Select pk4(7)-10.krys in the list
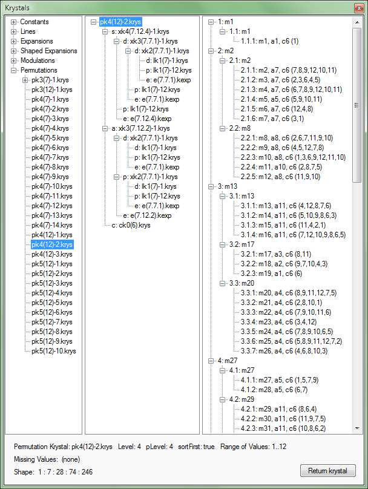This screenshot has width=368, height=489. [x=52, y=186]
